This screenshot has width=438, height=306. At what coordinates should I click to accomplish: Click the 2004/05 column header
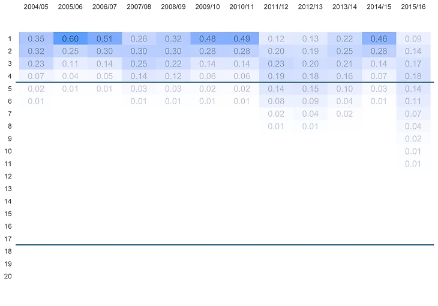coord(36,7)
